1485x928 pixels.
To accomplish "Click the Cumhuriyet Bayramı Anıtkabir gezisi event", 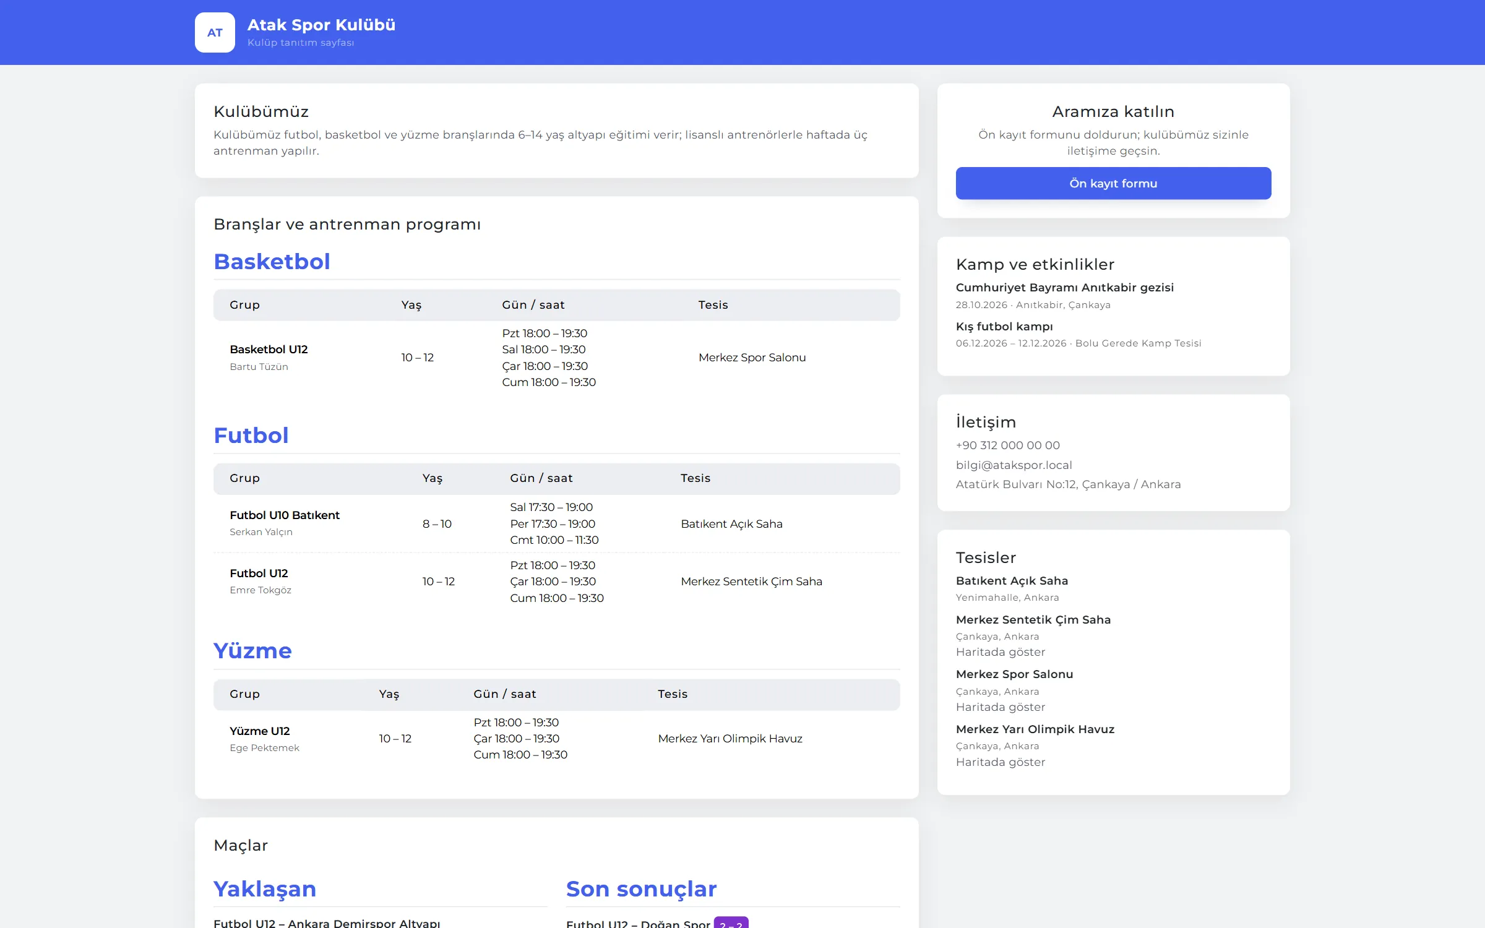I will point(1064,288).
